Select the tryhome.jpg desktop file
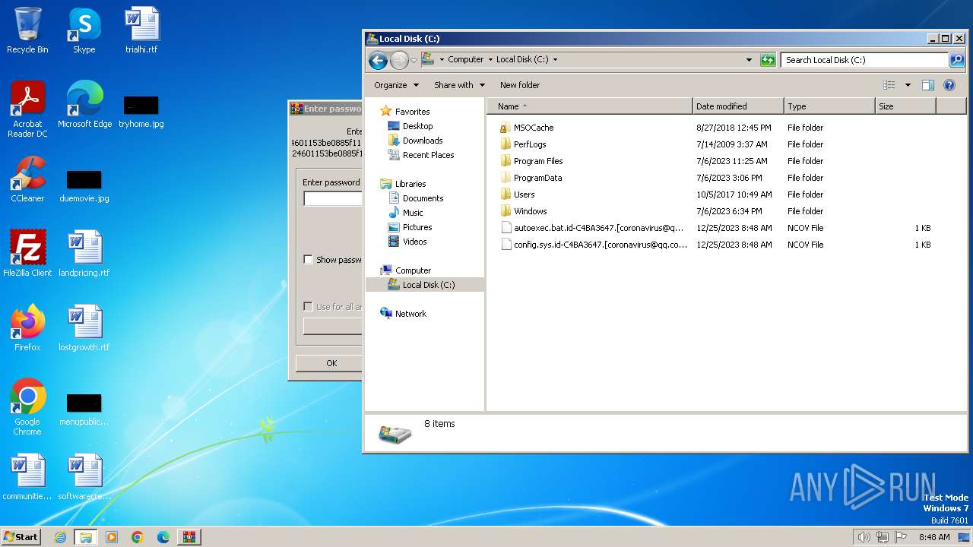This screenshot has width=973, height=547. [x=141, y=110]
